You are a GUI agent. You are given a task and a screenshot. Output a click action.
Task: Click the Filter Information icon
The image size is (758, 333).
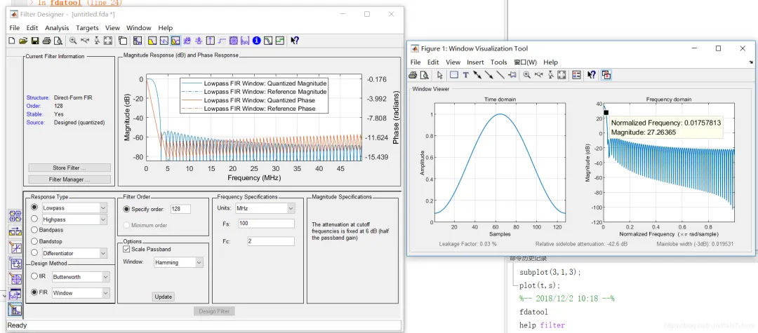coord(256,41)
